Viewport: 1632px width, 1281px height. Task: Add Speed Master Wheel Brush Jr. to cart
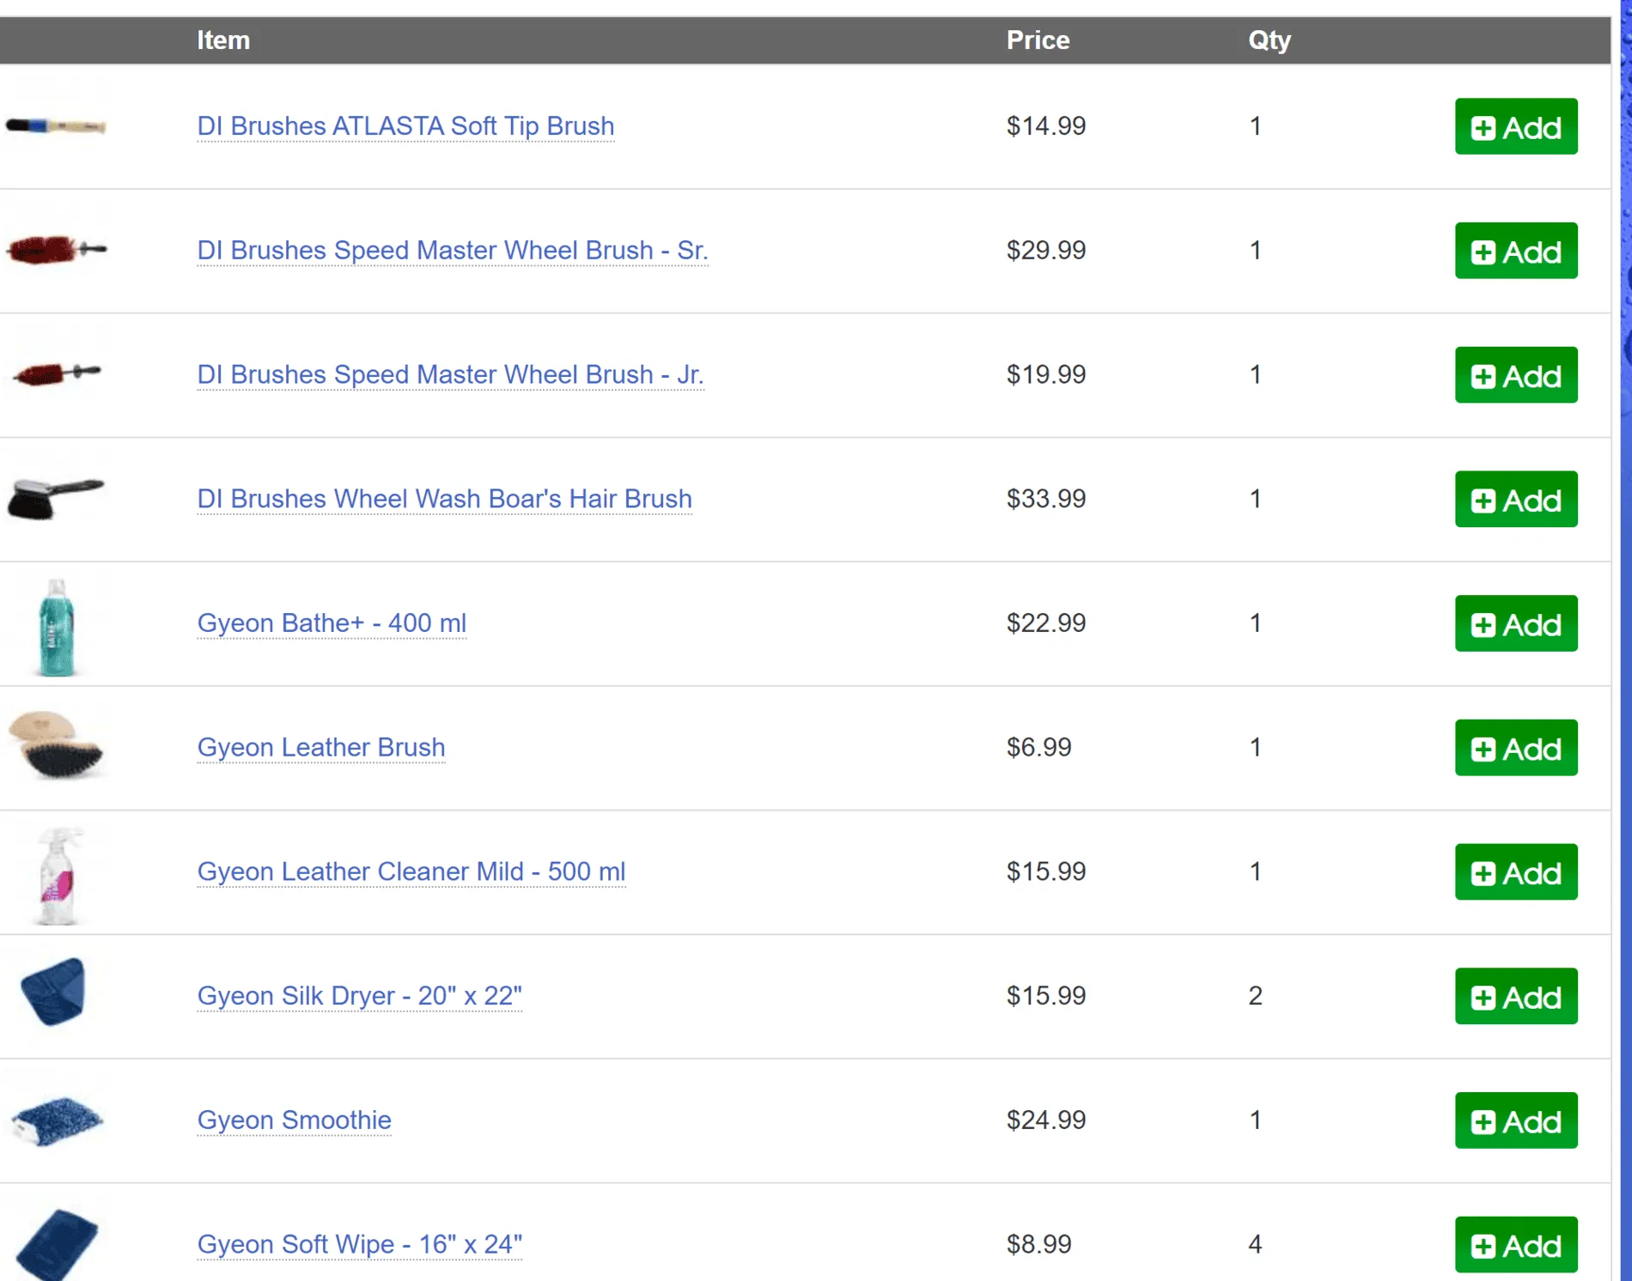[1516, 375]
